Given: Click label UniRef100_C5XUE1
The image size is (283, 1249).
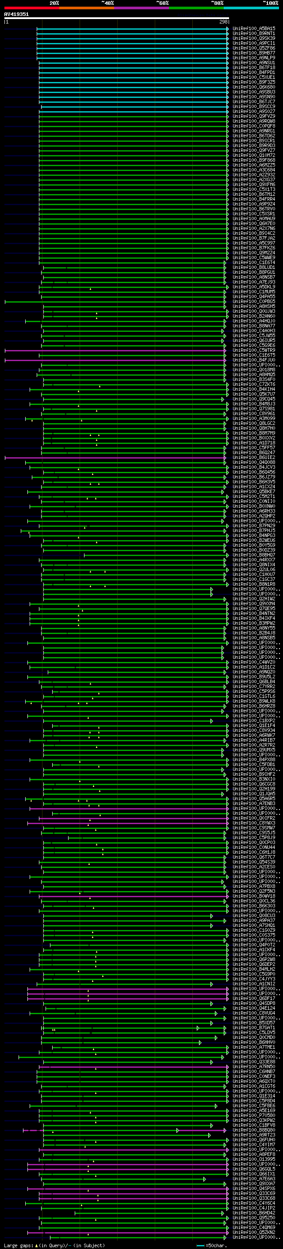Looking at the screenshot, I should tap(254, 77).
